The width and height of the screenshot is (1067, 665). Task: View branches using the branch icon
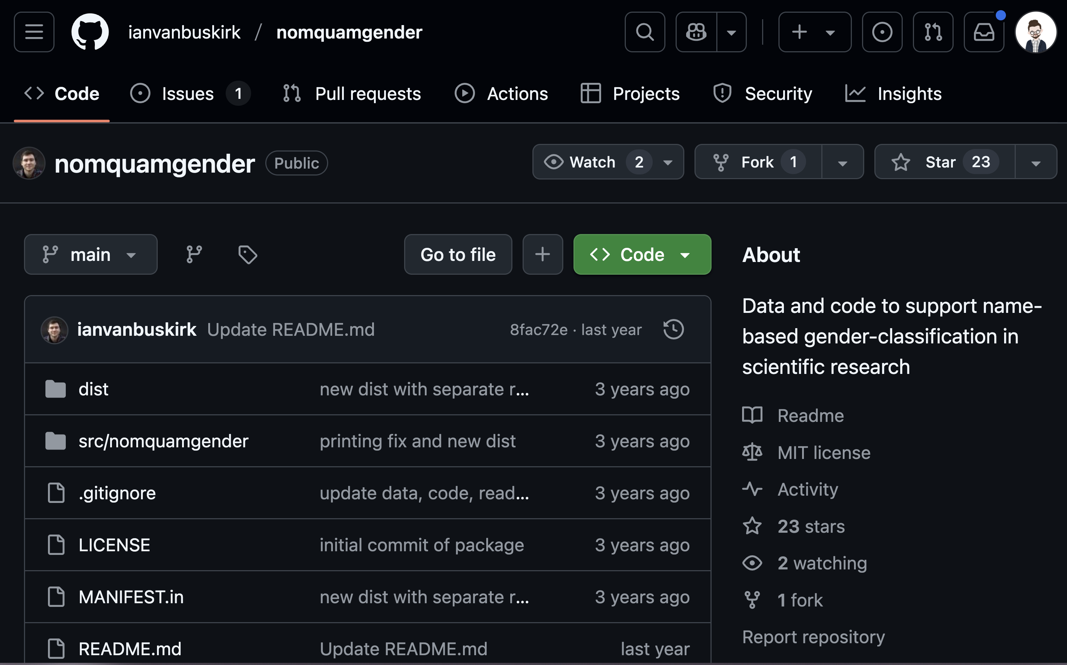pos(194,255)
